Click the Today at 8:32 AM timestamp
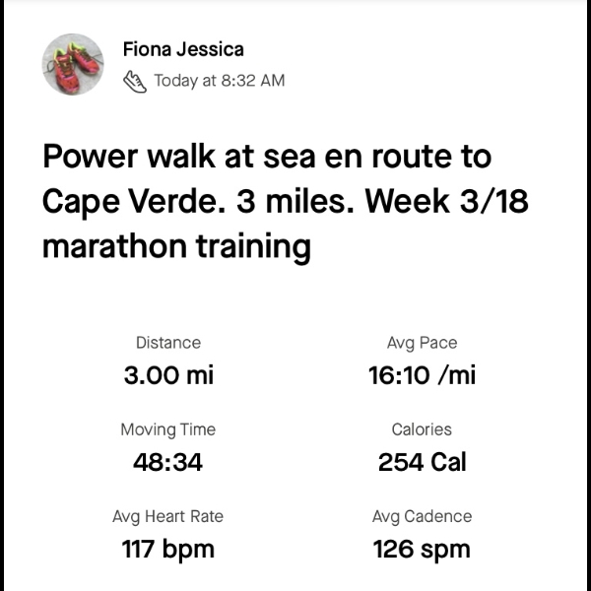This screenshot has height=591, width=591. [220, 81]
